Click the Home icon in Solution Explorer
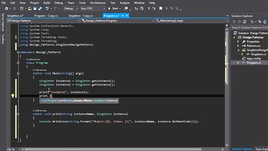The image size is (268, 151). (x=245, y=22)
